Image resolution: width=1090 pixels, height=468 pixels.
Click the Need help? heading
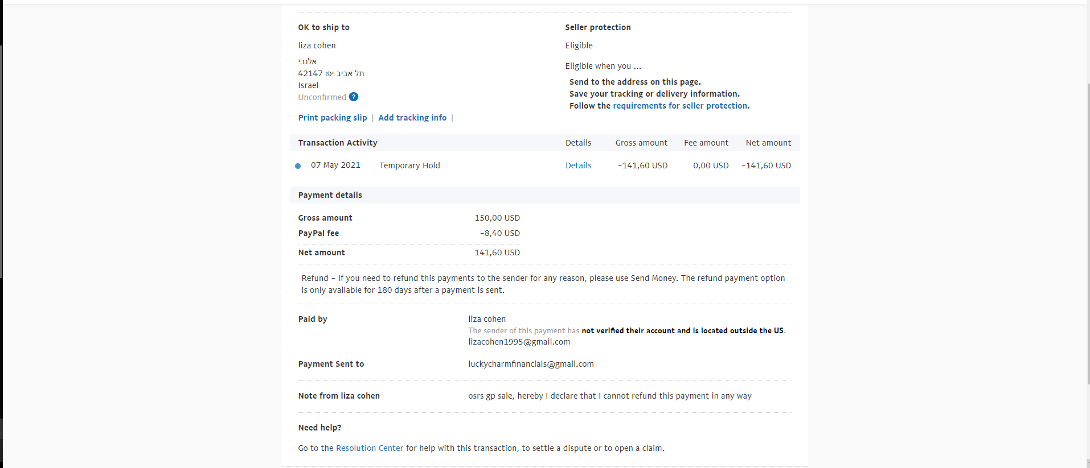(x=320, y=428)
